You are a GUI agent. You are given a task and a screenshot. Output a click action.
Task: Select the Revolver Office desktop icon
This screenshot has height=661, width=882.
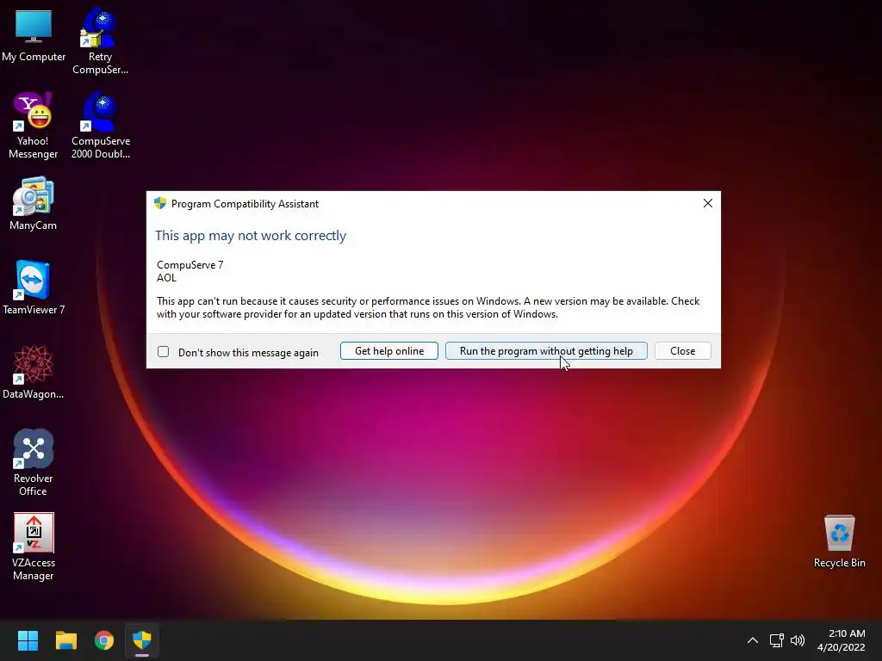34,462
